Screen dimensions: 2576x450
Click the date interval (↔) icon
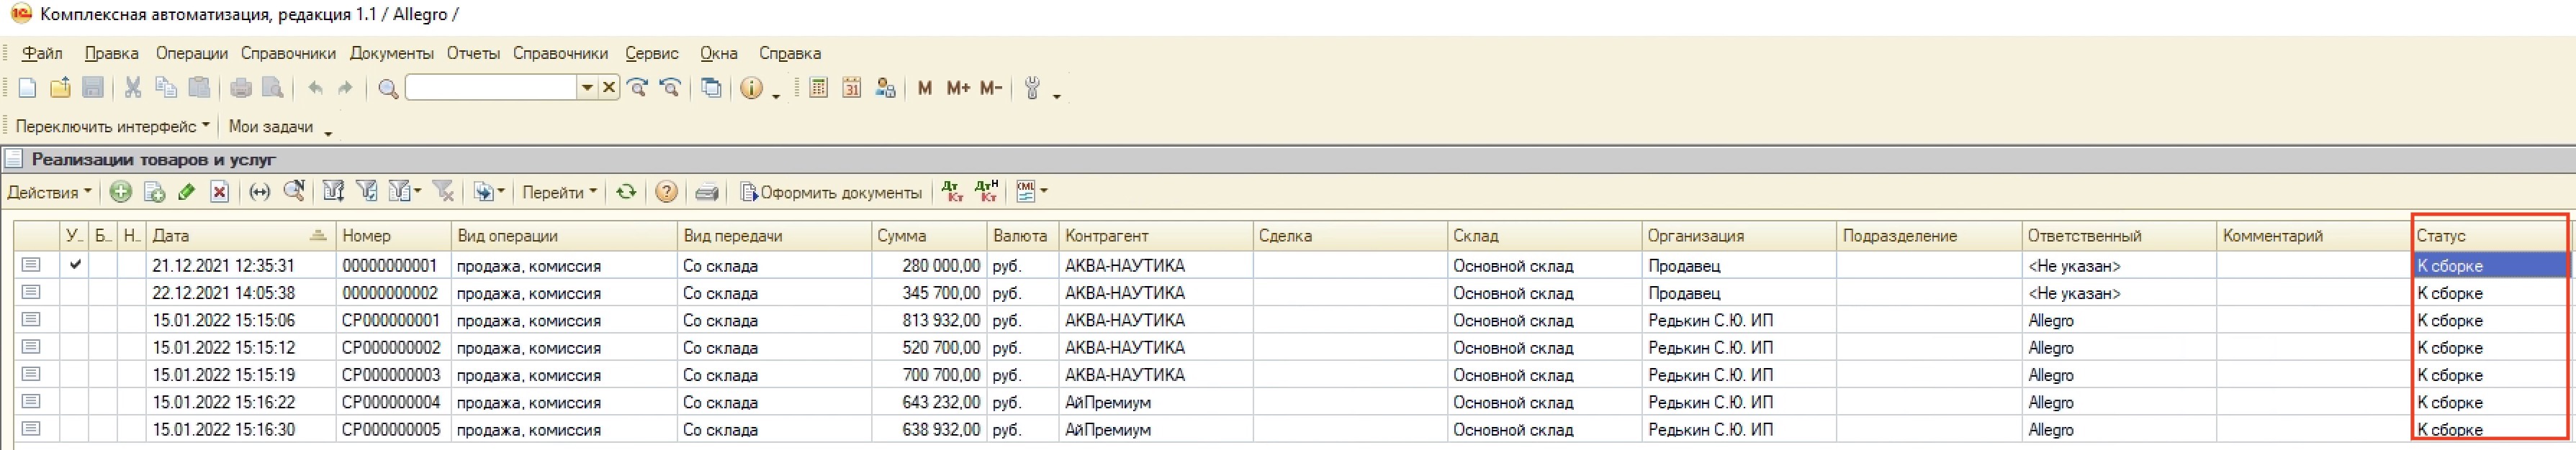[x=260, y=193]
